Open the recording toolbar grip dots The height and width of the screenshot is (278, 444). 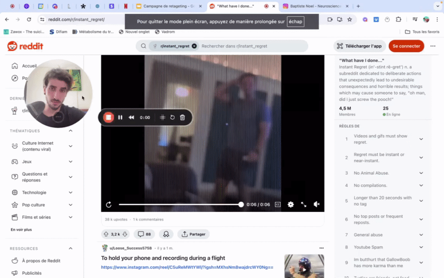tap(162, 117)
